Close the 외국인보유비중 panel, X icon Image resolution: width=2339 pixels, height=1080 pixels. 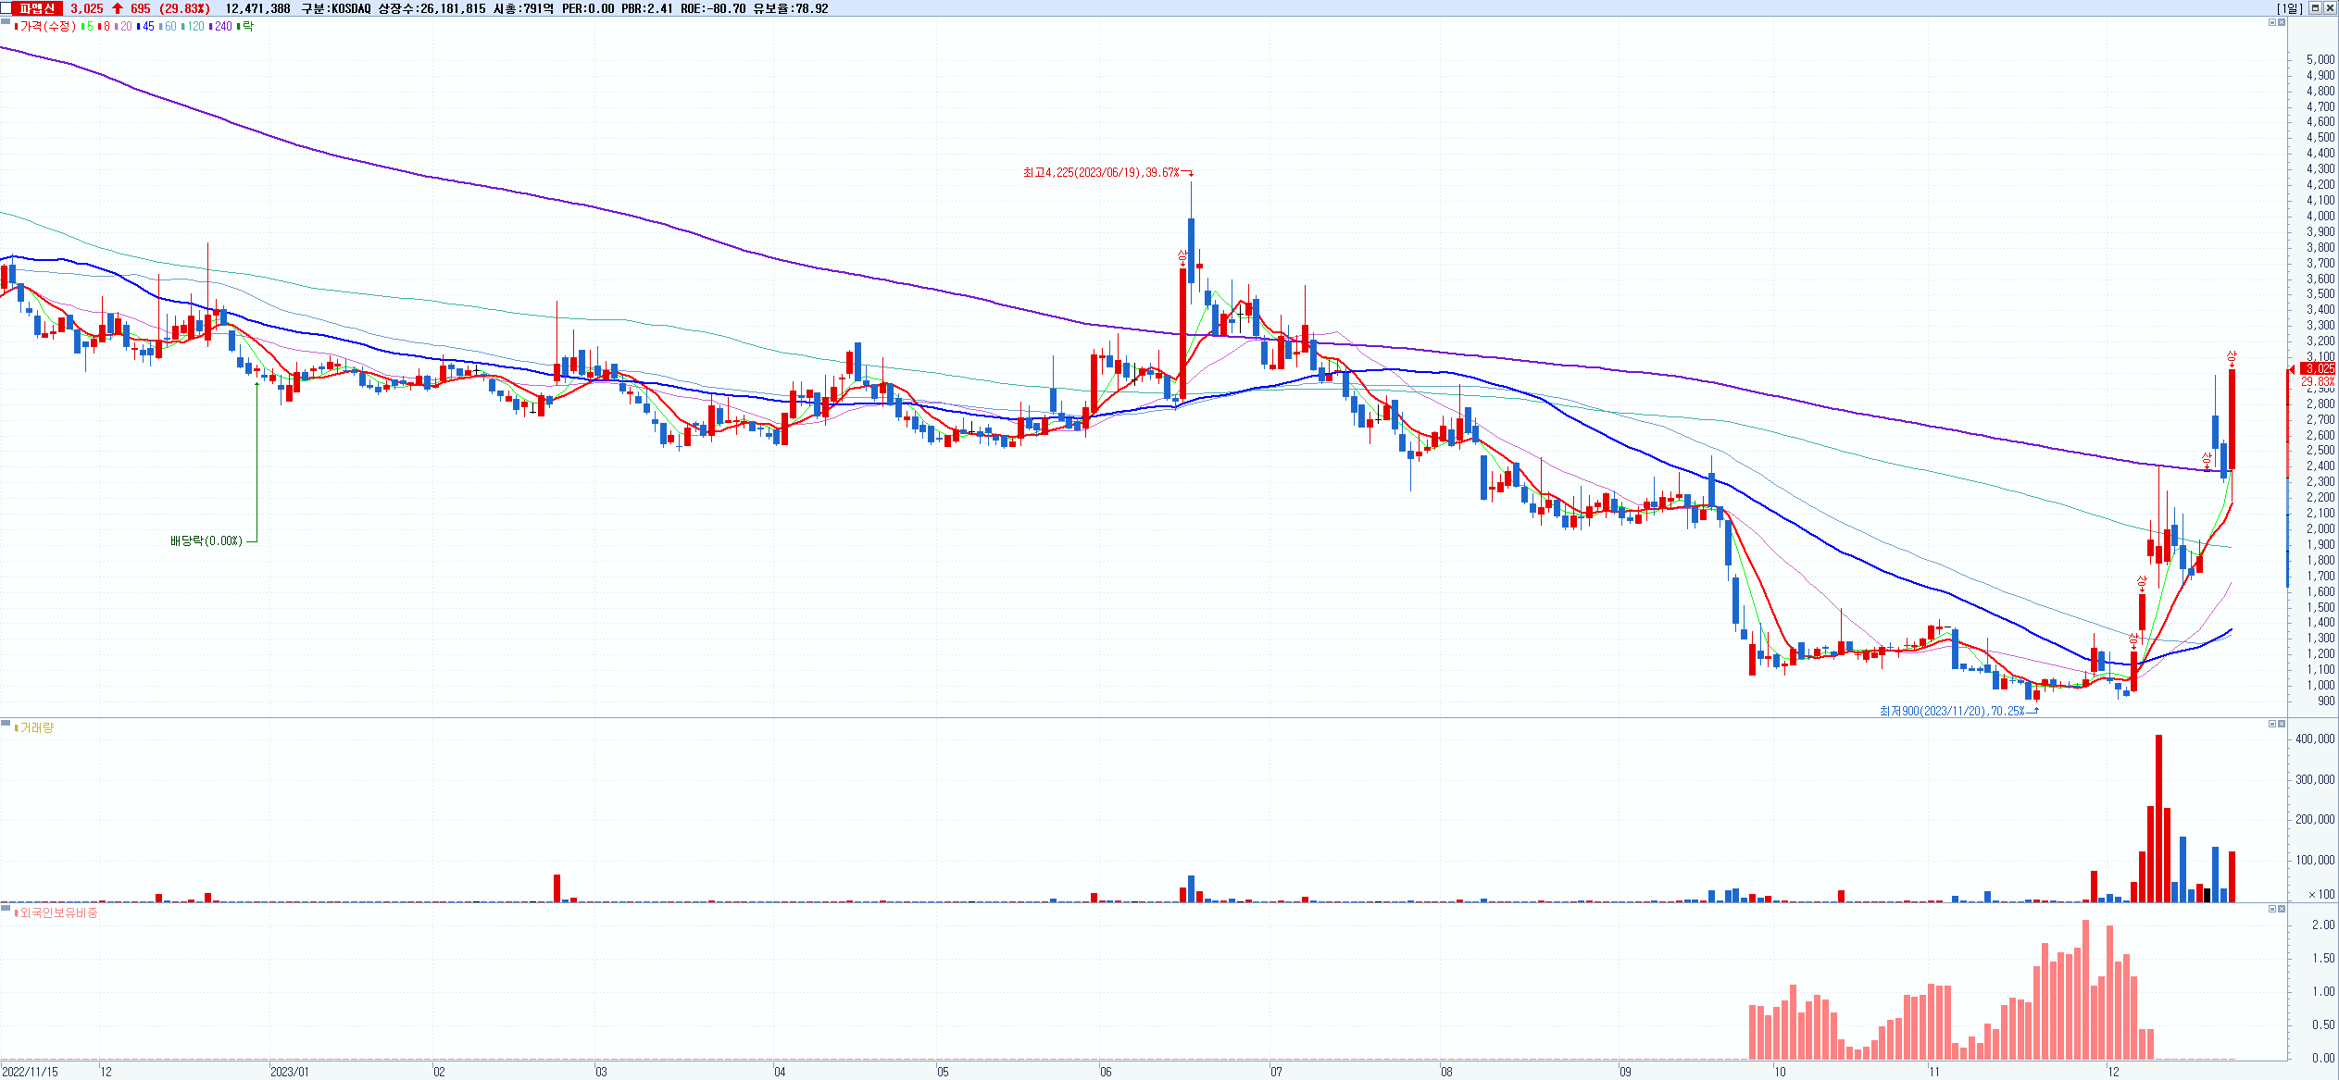coord(2282,909)
